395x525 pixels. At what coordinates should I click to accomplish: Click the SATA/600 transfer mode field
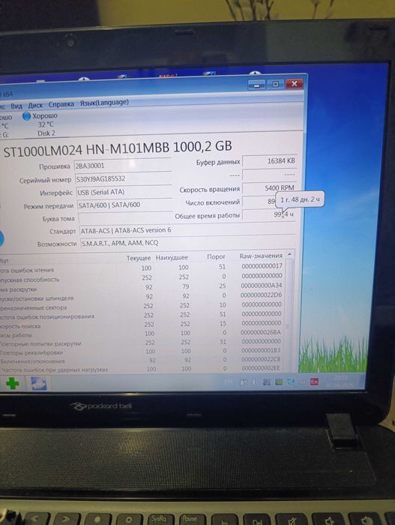tap(125, 205)
